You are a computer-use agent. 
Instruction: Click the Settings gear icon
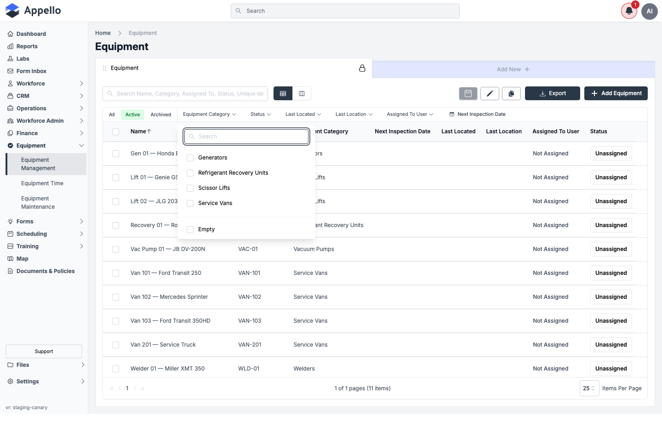(x=11, y=382)
